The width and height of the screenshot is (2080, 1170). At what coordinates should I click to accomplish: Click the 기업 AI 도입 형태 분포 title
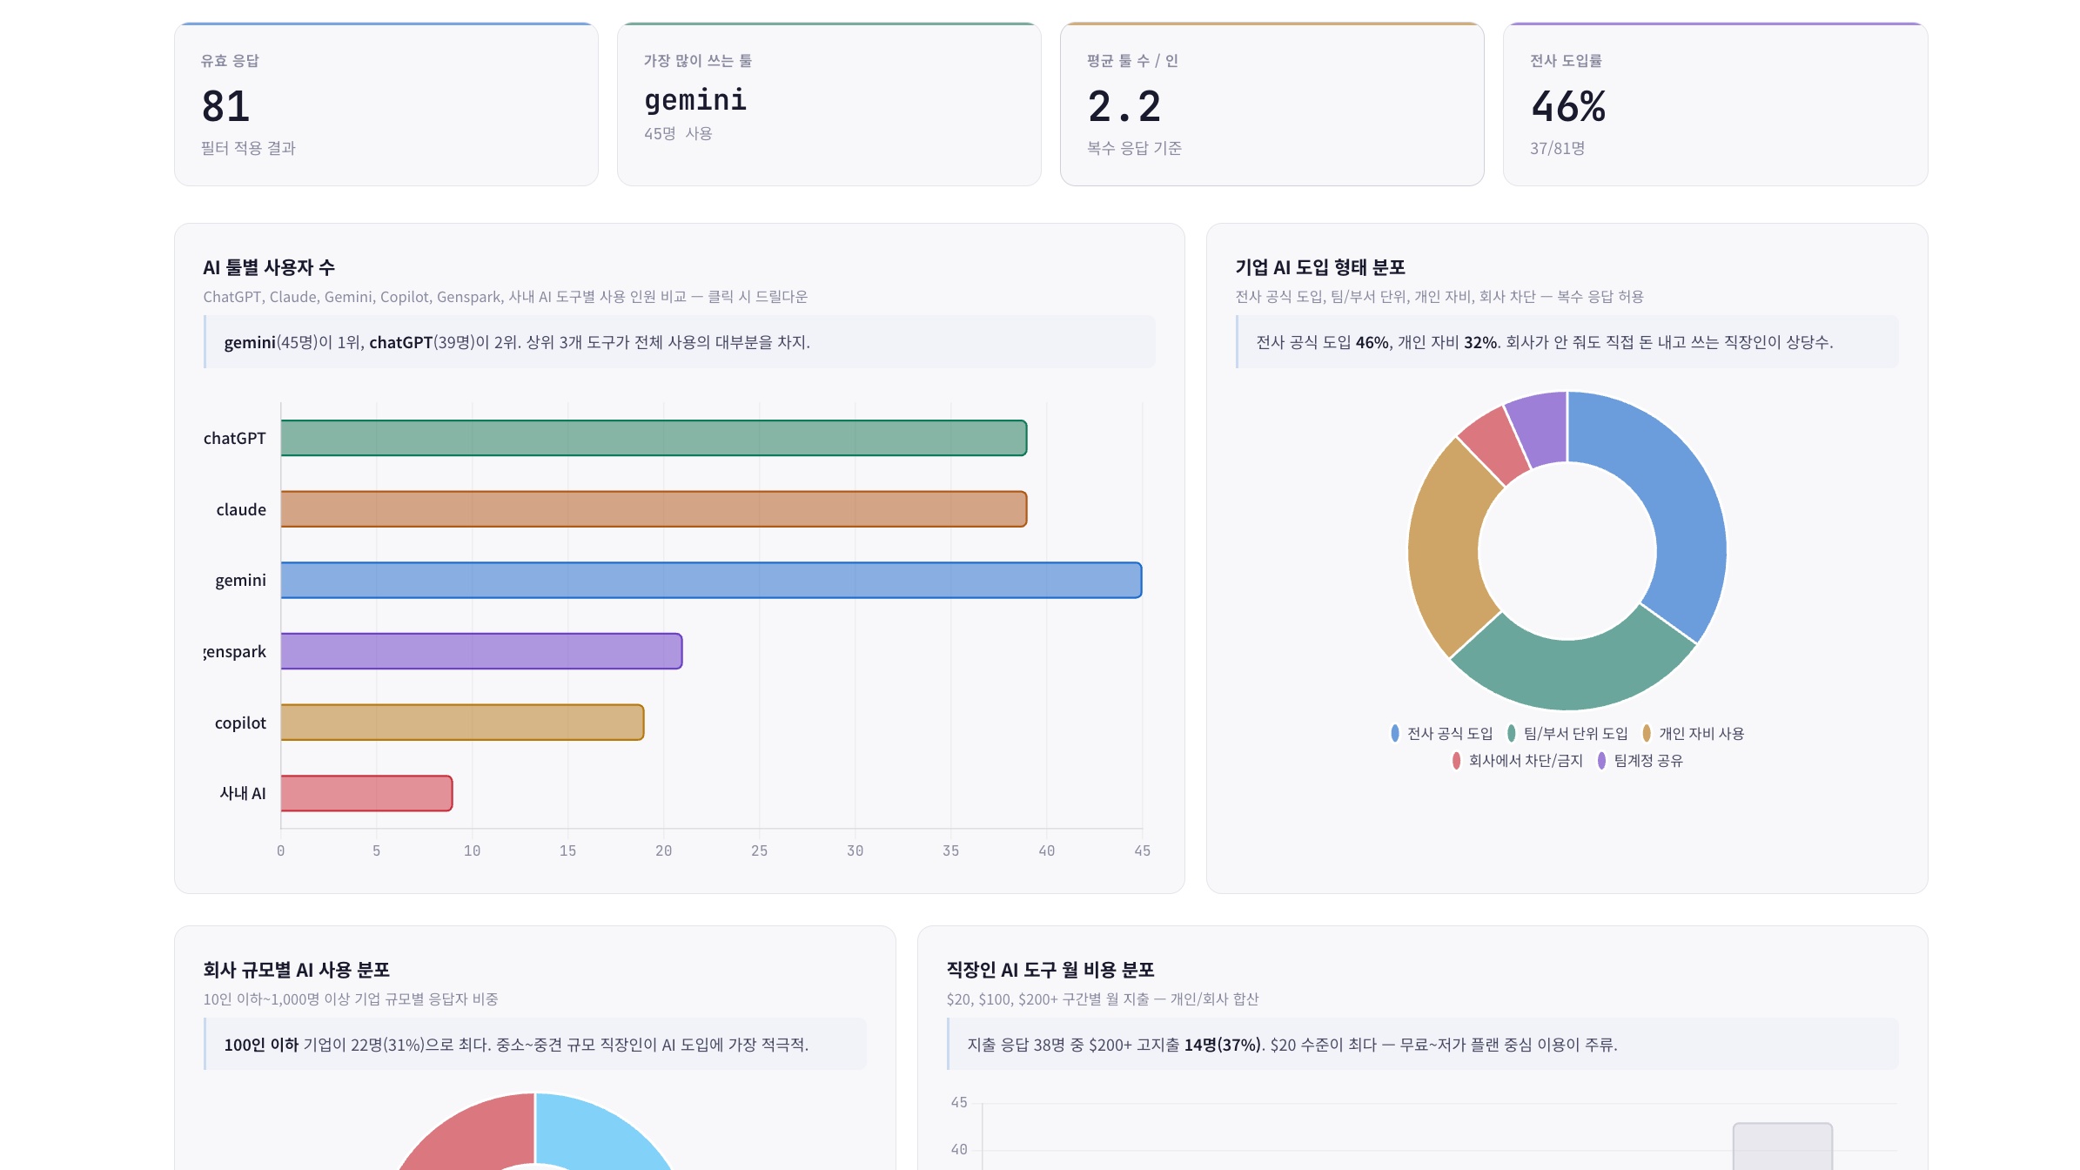(1320, 267)
